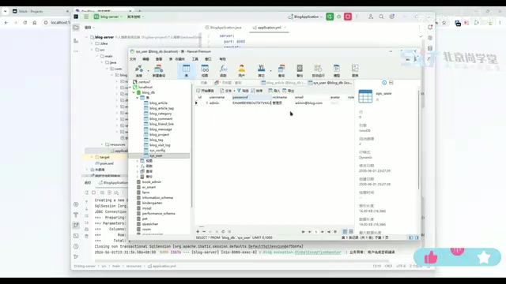Open the User toolbar icon in Navicat
The width and height of the screenshot is (506, 284).
[x=241, y=70]
